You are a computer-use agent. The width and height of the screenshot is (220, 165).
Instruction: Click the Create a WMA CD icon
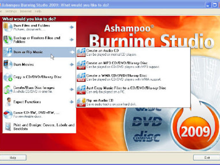click(81, 77)
